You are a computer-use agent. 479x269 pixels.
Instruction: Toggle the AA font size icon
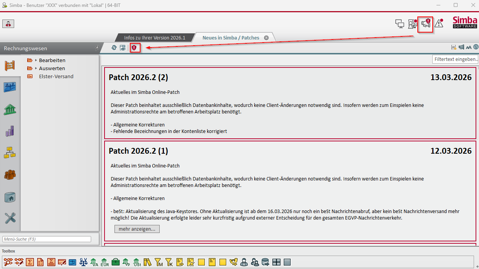(x=469, y=48)
